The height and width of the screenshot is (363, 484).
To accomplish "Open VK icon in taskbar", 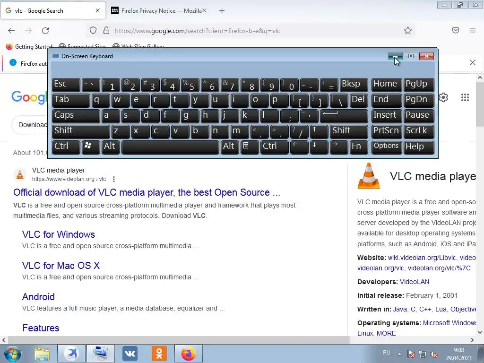I will click(130, 354).
